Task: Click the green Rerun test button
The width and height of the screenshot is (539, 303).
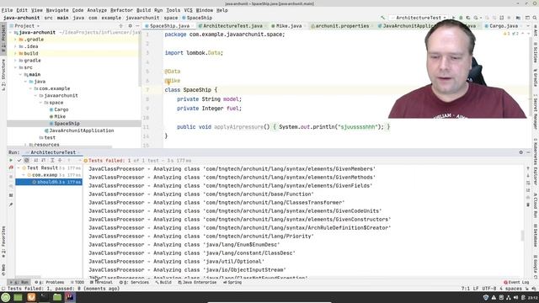Action: [11, 161]
